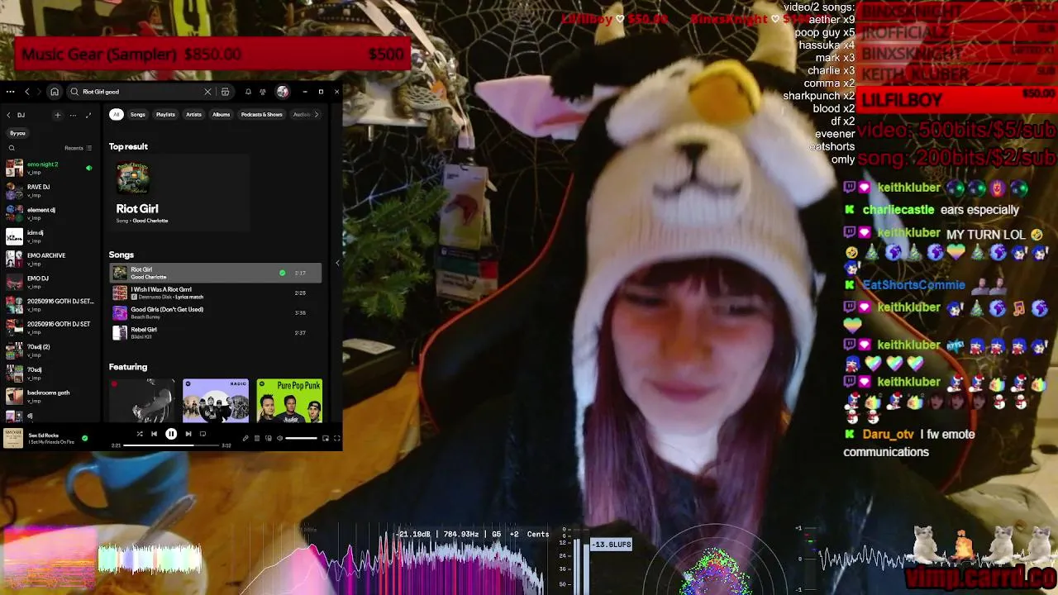Open library more options dots
Viewport: 1058px width, 595px height.
72,115
